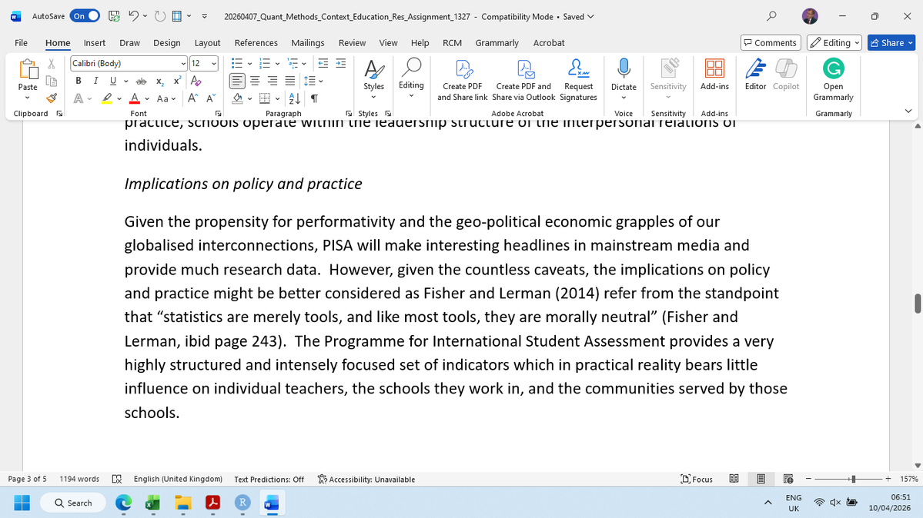Click the Cut scissors icon
The image size is (923, 518).
pos(52,64)
